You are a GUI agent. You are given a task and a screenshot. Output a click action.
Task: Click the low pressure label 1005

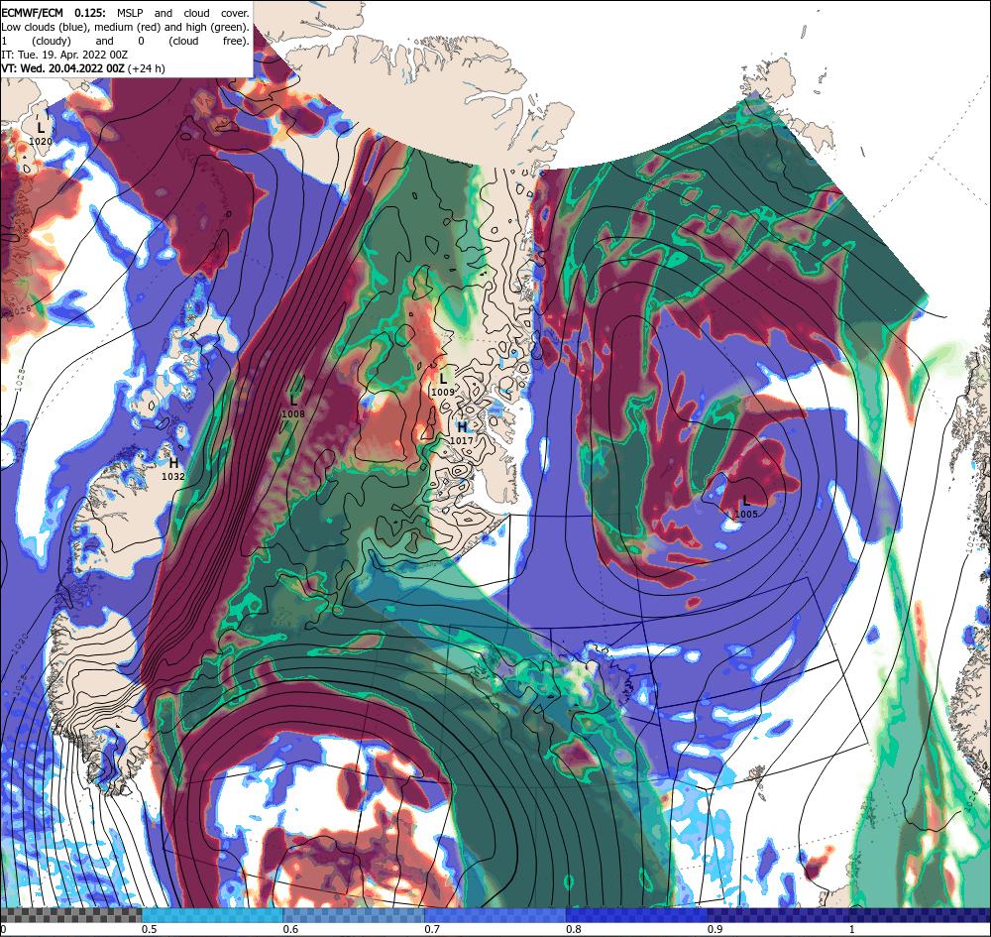pos(746,508)
